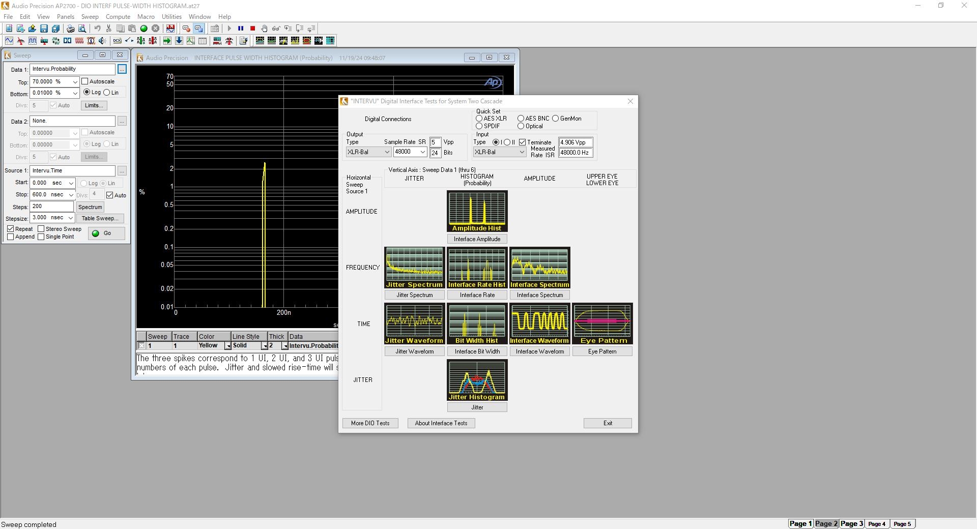Open the Stepsize units dropdown
Viewport: 977px width, 529px height.
coord(71,218)
